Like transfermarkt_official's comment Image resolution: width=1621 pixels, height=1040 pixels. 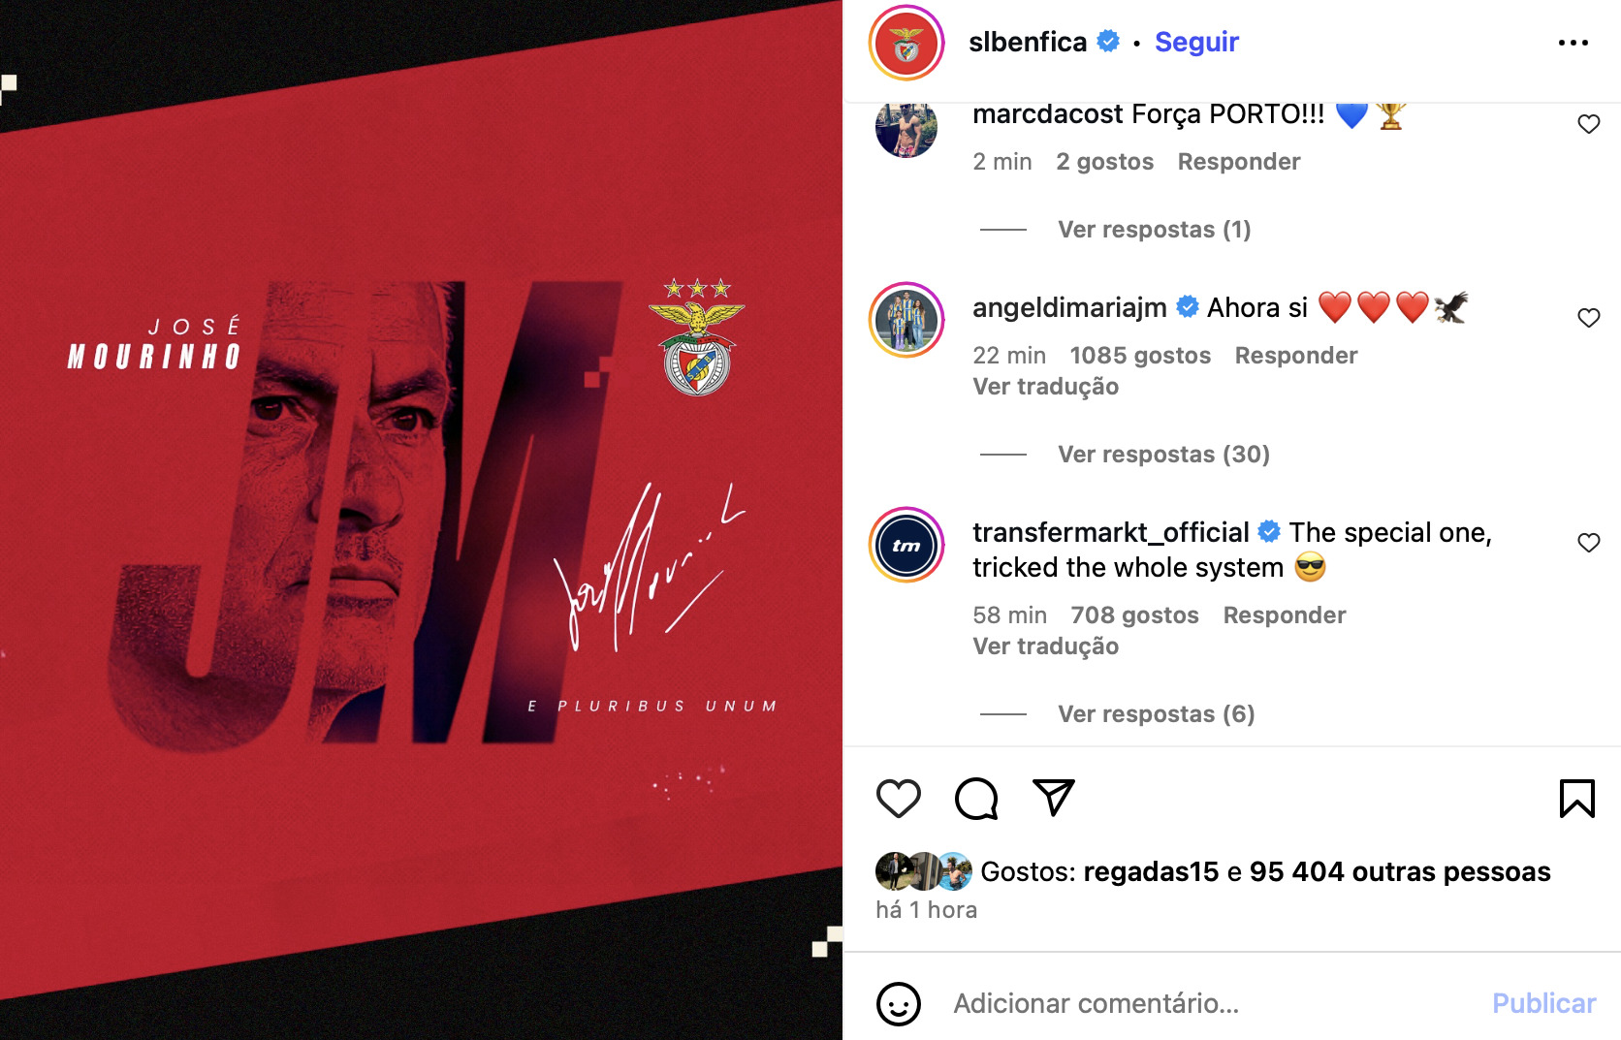[x=1588, y=543]
